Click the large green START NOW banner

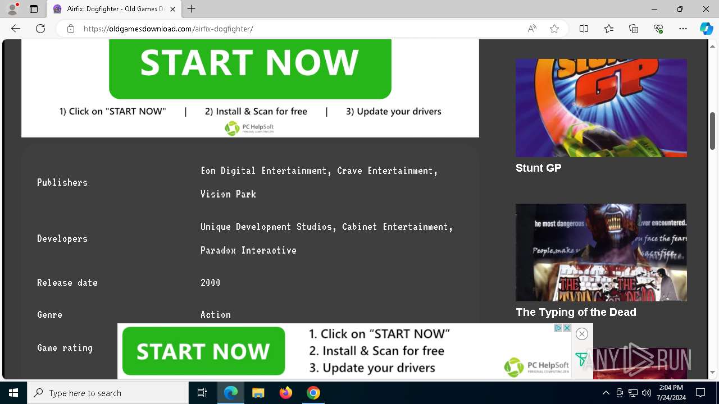(250, 68)
